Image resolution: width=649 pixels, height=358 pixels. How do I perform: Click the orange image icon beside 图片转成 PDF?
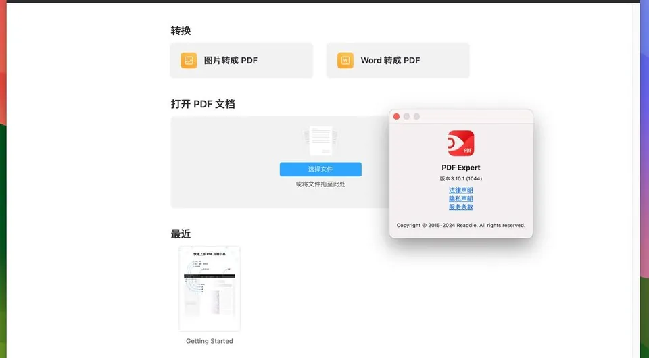point(189,60)
